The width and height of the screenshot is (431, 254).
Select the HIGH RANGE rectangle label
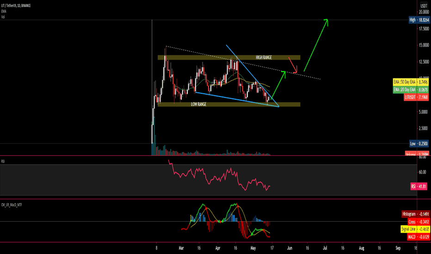[x=264, y=57]
